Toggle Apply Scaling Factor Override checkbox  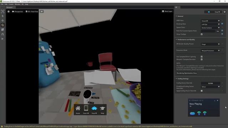[x=202, y=91]
